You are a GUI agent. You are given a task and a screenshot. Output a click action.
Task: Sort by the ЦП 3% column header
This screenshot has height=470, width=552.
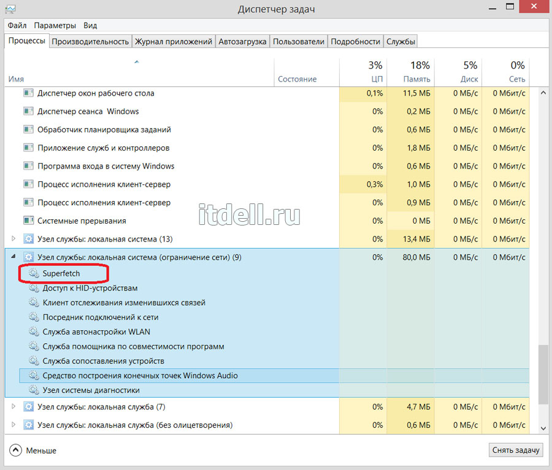pyautogui.click(x=363, y=72)
